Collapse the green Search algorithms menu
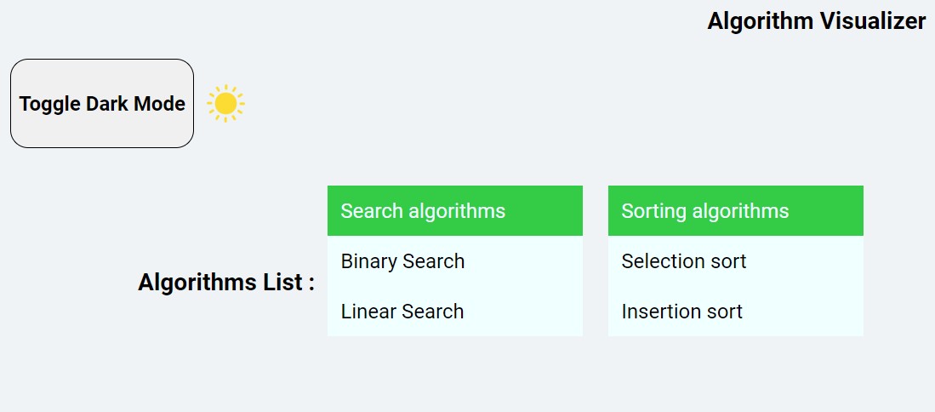 [x=455, y=210]
